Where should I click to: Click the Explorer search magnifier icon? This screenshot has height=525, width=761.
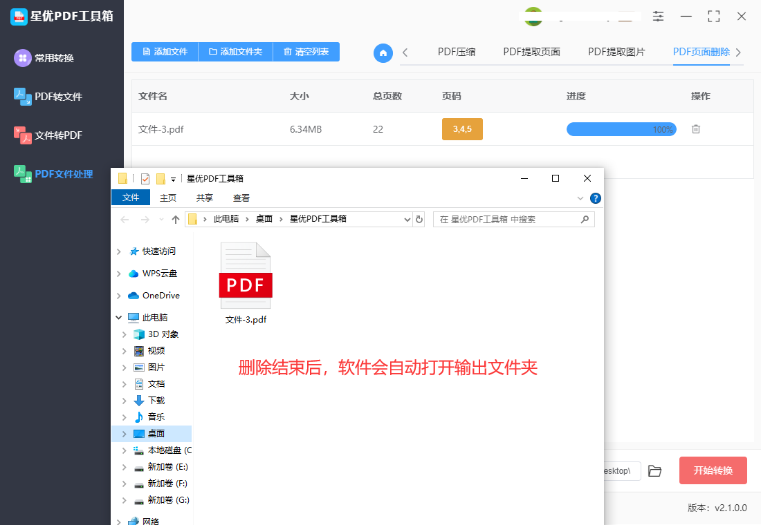[585, 219]
